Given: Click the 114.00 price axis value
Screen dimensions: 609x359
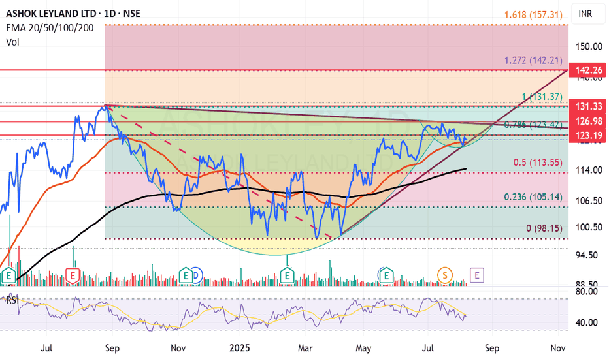Looking at the screenshot, I should 589,170.
